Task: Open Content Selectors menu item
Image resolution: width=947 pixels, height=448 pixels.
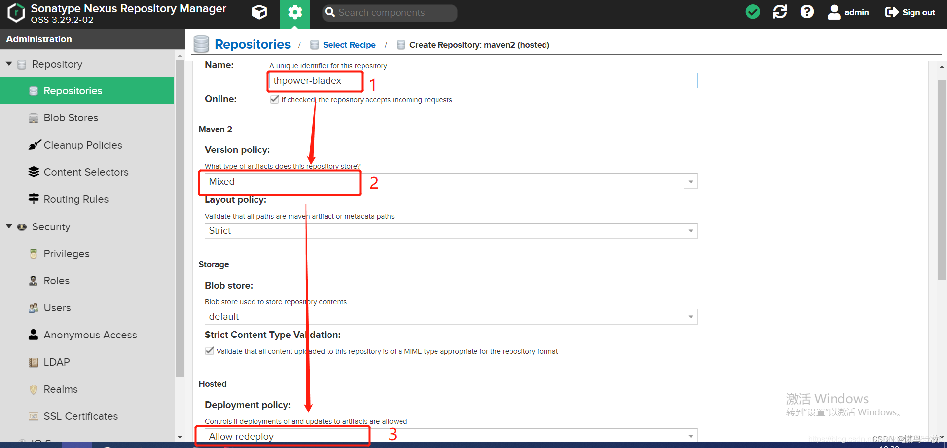Action: coord(87,172)
